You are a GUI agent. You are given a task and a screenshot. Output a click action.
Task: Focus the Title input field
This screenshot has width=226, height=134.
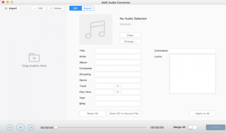[x=117, y=51]
